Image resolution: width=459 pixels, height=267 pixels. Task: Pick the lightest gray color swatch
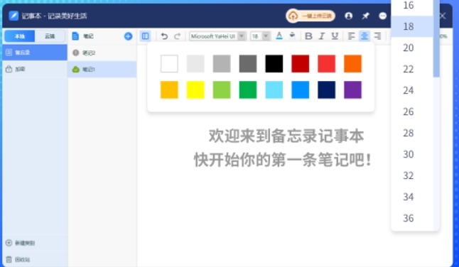click(195, 63)
